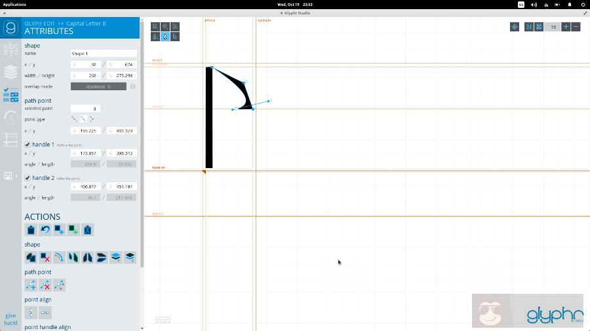Click the insert path point action
Viewport: 590px width, 331px height.
pyautogui.click(x=31, y=285)
